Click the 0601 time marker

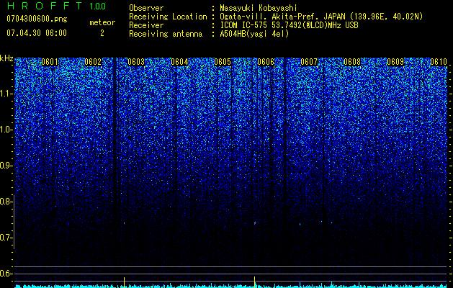point(50,62)
